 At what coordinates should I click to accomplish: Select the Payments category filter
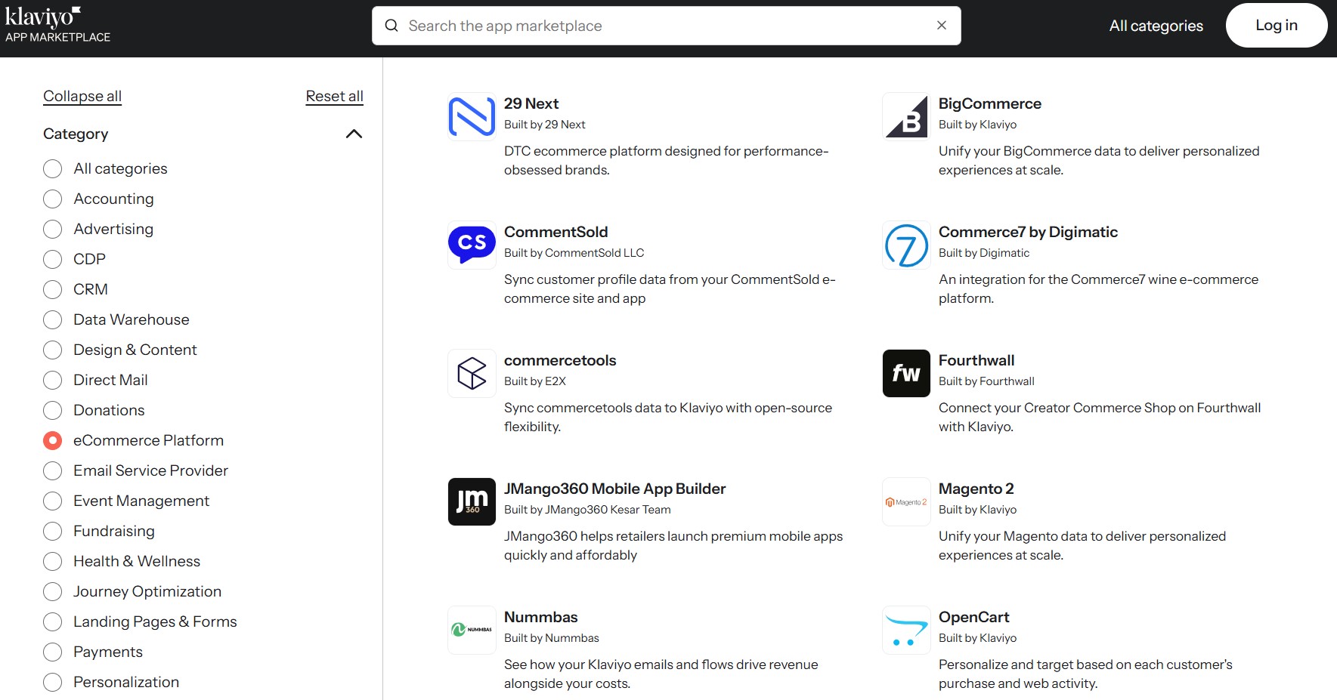[52, 652]
